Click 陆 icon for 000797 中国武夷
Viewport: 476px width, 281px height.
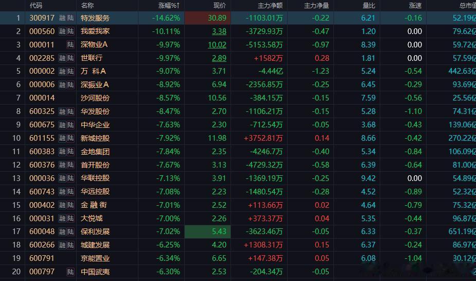point(70,272)
